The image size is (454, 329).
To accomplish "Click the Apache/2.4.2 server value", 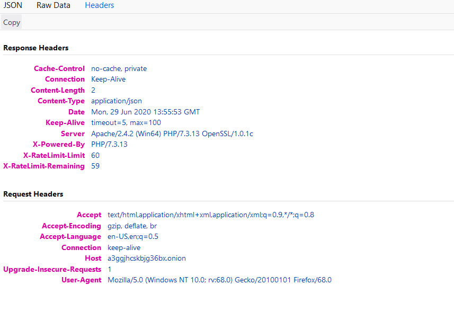I will pos(172,134).
